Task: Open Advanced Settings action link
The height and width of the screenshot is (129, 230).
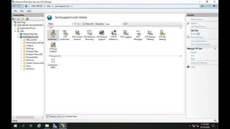Action: pos(199,63)
